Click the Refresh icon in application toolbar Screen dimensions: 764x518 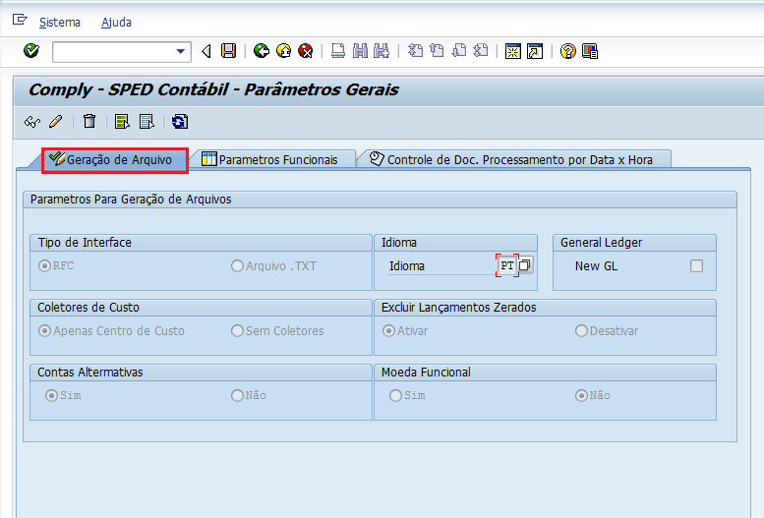(180, 122)
